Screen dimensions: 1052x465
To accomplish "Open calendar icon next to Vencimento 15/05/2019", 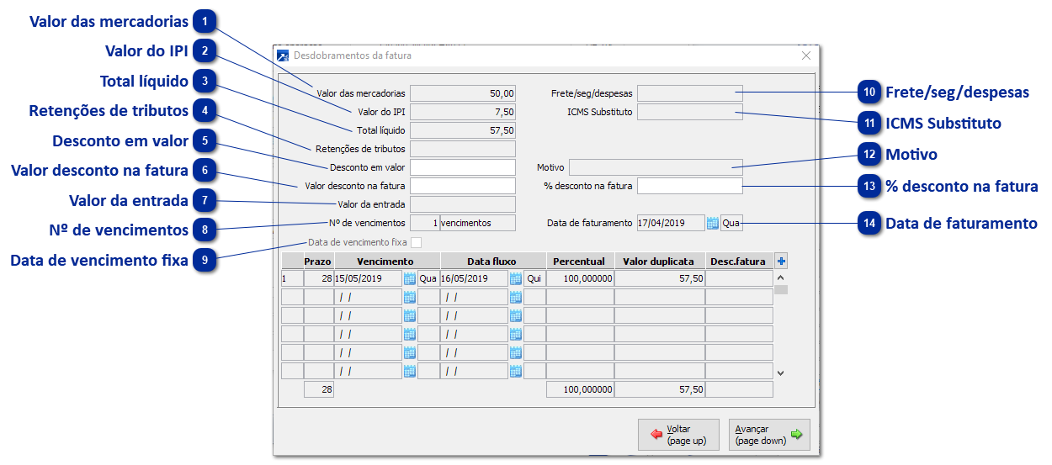I will (x=410, y=278).
